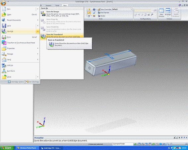The width and height of the screenshot is (188, 150).
Task: Click the Windows Start button
Action: point(7,148)
